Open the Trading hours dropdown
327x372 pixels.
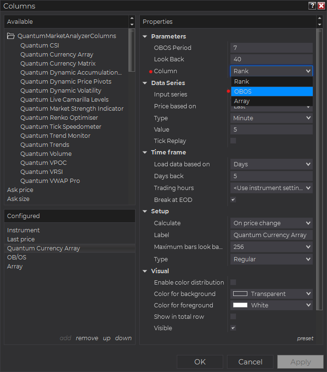pyautogui.click(x=272, y=188)
